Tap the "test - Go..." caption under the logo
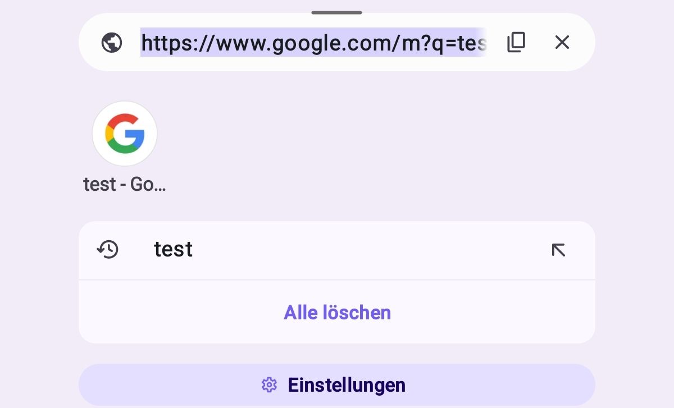 (x=125, y=184)
